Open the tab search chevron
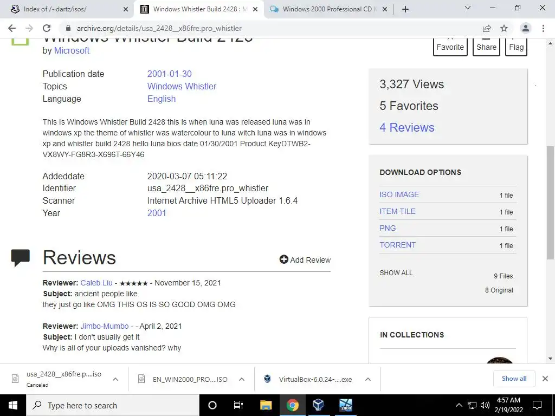Viewport: 555px width, 416px height. 468,8
